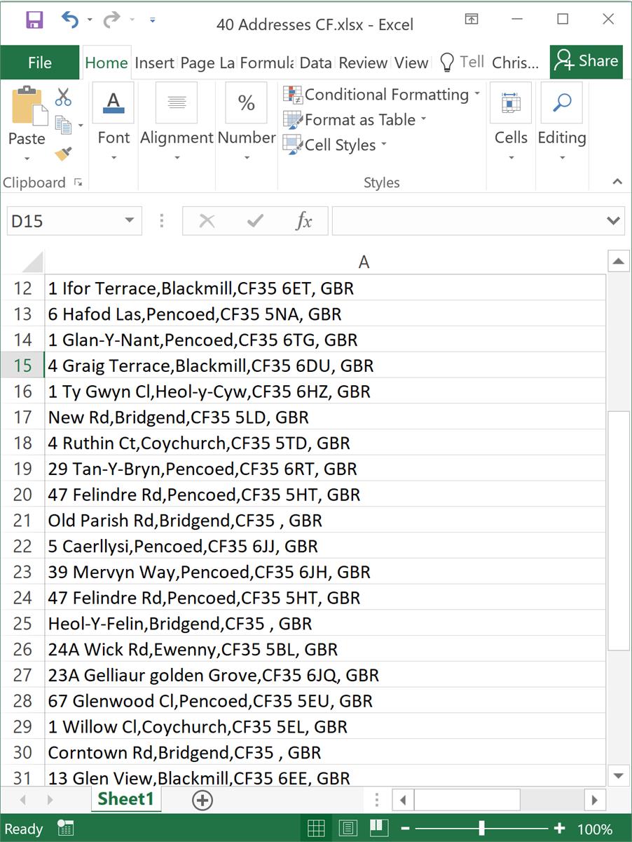
Task: Click the vertical scrollbar thumb
Action: click(x=619, y=531)
